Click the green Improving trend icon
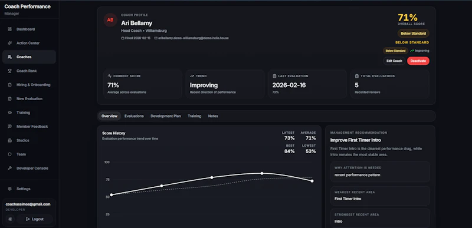The height and width of the screenshot is (228, 472). pyautogui.click(x=412, y=51)
